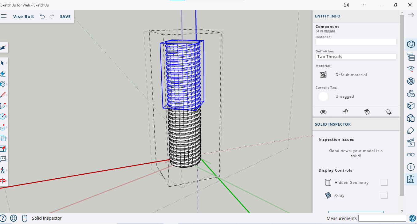Click the Undo arrow button
Image resolution: width=417 pixels, height=224 pixels.
pos(42,17)
